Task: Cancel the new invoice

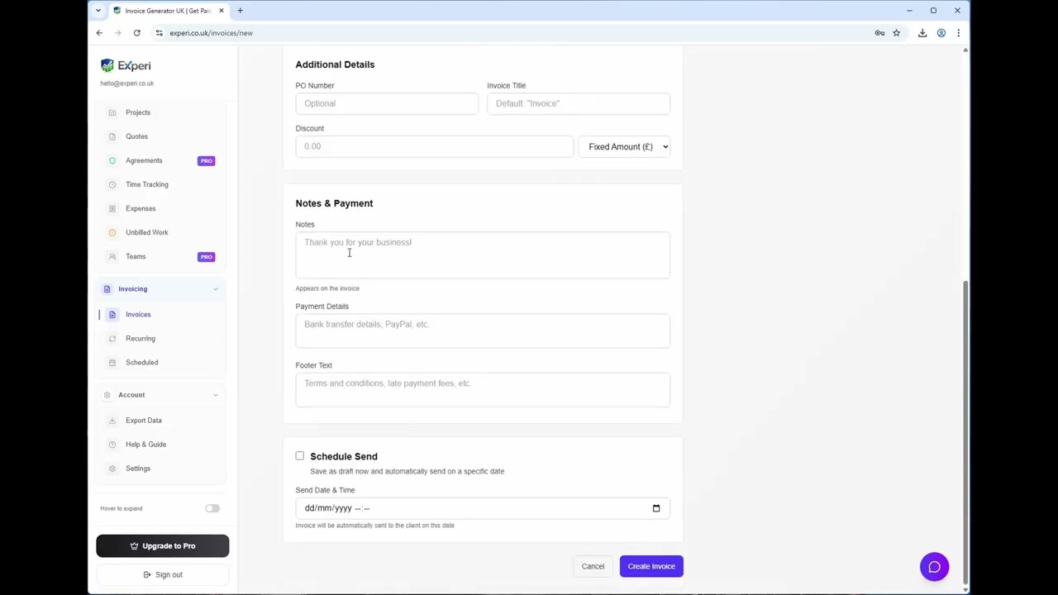Action: pyautogui.click(x=593, y=566)
